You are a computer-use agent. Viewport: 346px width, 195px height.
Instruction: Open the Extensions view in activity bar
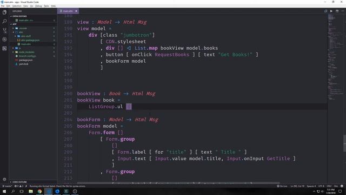4,48
